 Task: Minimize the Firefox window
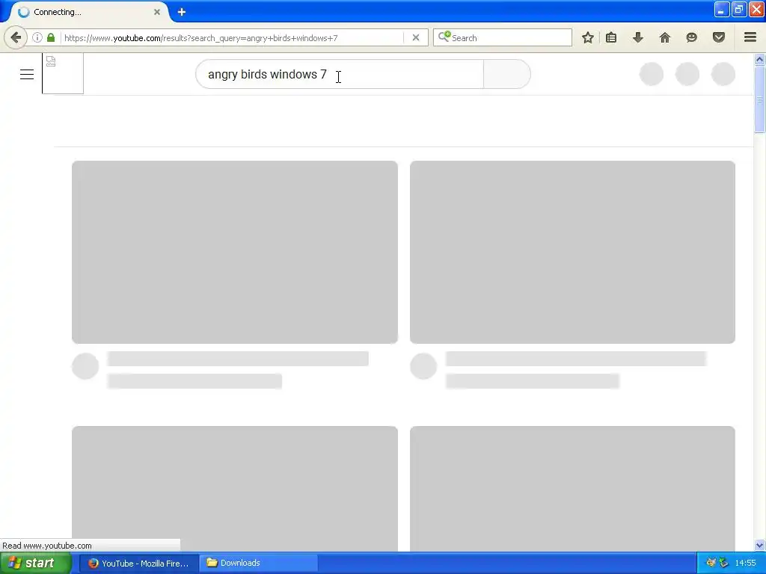[x=722, y=10]
